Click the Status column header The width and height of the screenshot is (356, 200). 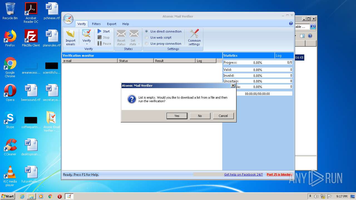136,61
